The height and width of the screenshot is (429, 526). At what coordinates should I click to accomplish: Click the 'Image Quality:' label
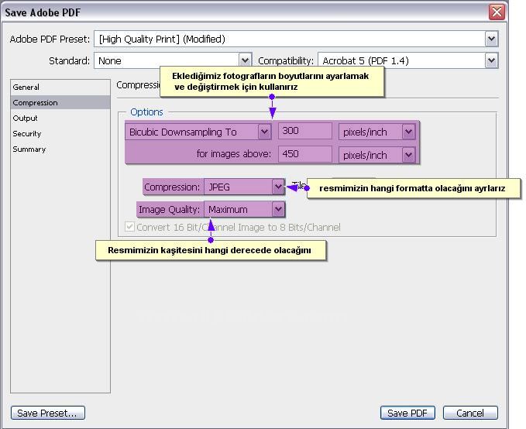(169, 209)
